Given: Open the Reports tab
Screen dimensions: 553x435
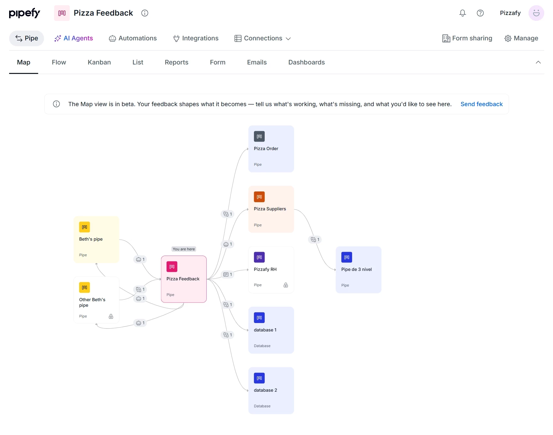Looking at the screenshot, I should coord(176,62).
